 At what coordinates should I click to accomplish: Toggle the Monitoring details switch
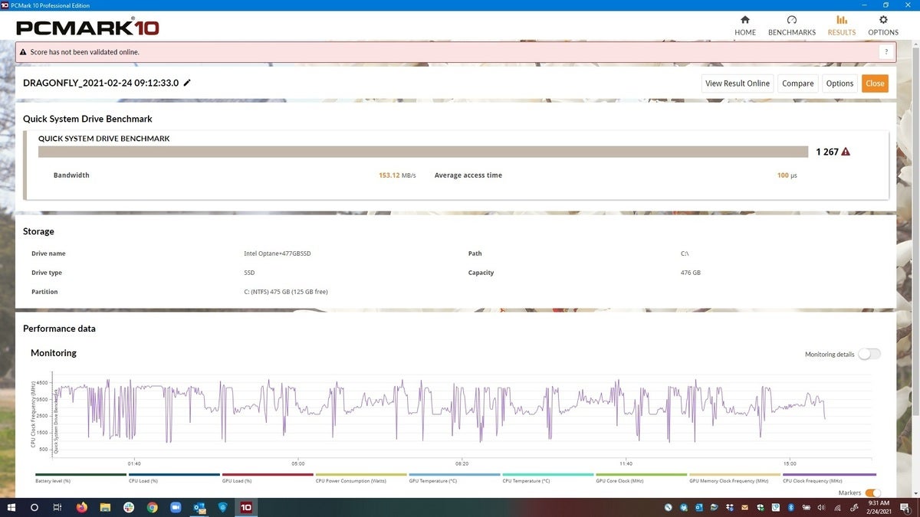click(x=869, y=354)
